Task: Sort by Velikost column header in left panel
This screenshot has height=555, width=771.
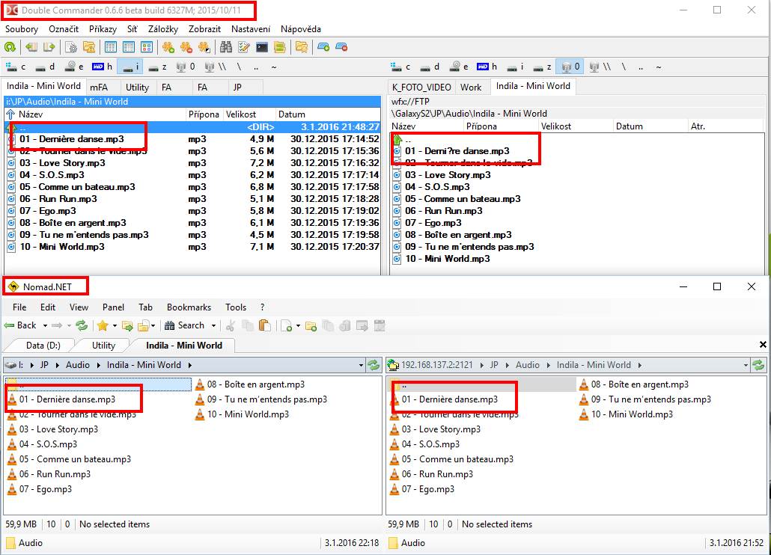Action: tap(241, 114)
